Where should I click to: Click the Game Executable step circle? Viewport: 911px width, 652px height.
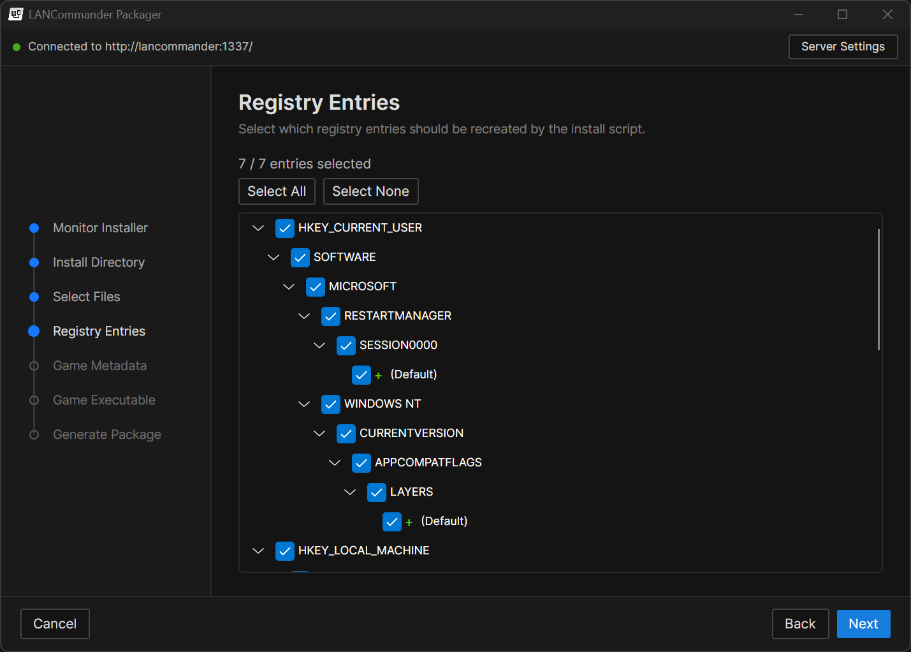tap(34, 401)
